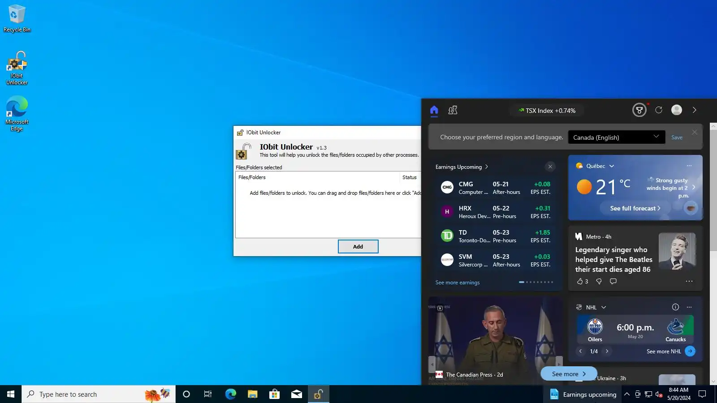
Task: Open the singer article thumbnail photo
Action: (x=677, y=251)
